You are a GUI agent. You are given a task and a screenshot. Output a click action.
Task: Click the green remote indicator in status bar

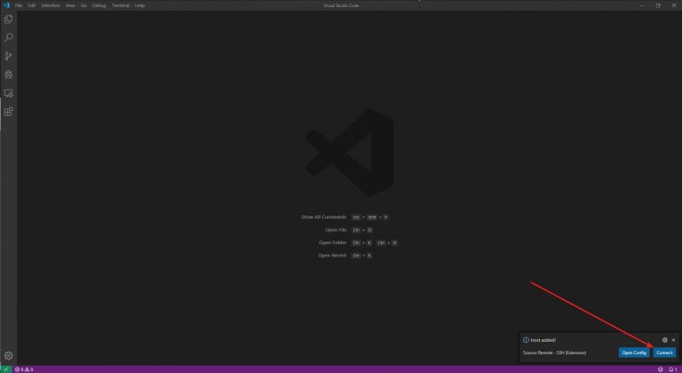[x=5, y=369]
